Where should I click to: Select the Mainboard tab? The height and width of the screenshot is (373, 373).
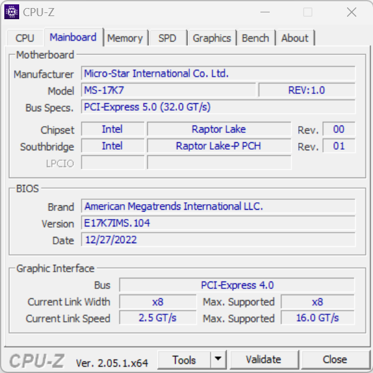coord(73,37)
